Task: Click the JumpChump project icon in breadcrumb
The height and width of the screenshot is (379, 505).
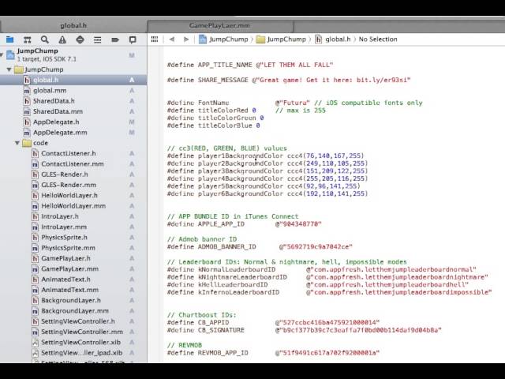Action: click(x=203, y=39)
